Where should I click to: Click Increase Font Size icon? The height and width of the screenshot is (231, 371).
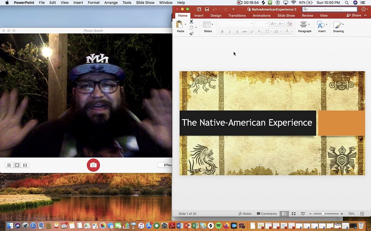coord(273,23)
